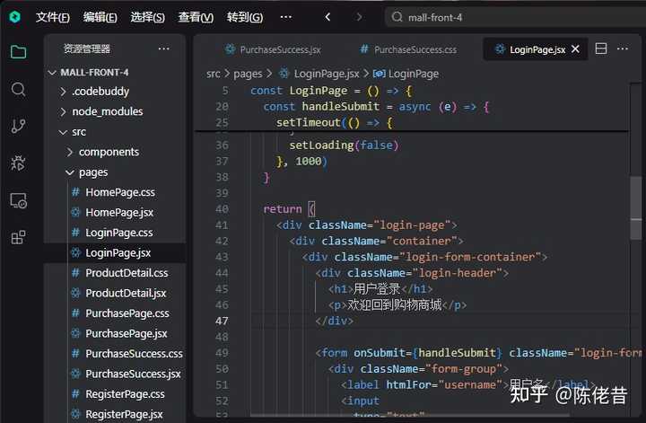Open the 文件(F) menu
The image size is (646, 423).
[x=52, y=17]
